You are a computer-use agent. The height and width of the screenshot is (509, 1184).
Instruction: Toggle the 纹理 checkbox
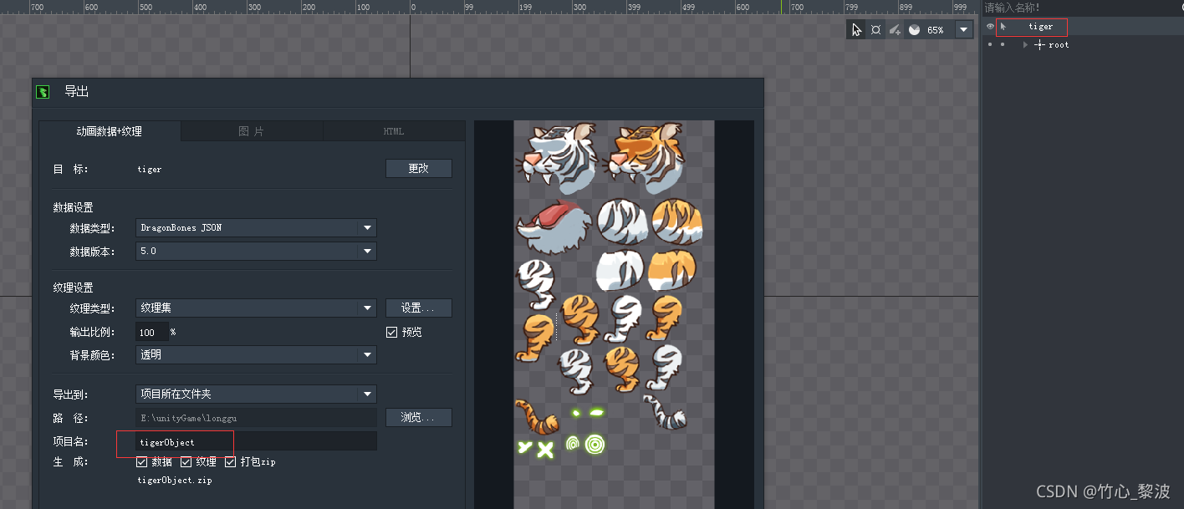click(x=186, y=461)
